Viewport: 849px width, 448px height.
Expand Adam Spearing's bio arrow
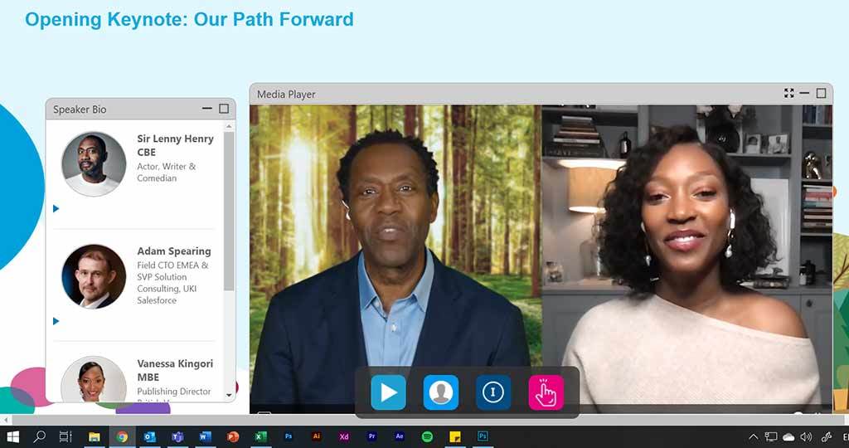[56, 321]
